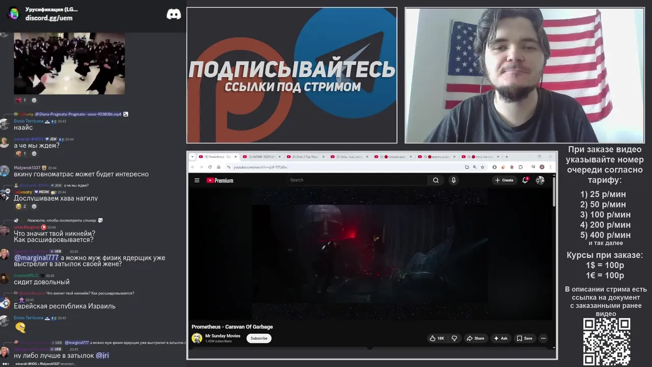Viewport: 652px width, 367px height.
Task: Toggle the laughing reaction with count 2
Action: tap(20, 206)
